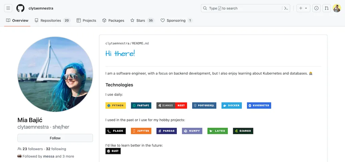Open the 'and 3 more' followers link
345x162 pixels.
[x=65, y=157]
